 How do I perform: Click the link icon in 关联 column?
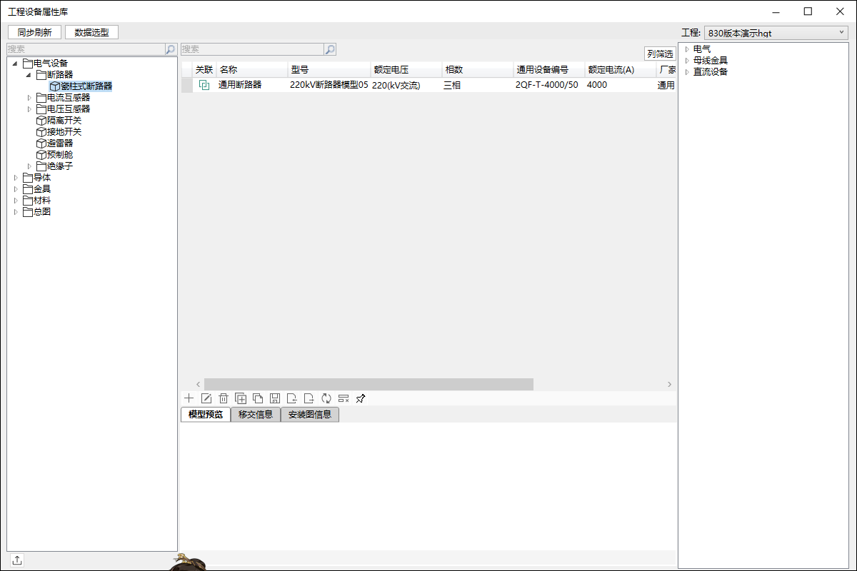click(204, 85)
